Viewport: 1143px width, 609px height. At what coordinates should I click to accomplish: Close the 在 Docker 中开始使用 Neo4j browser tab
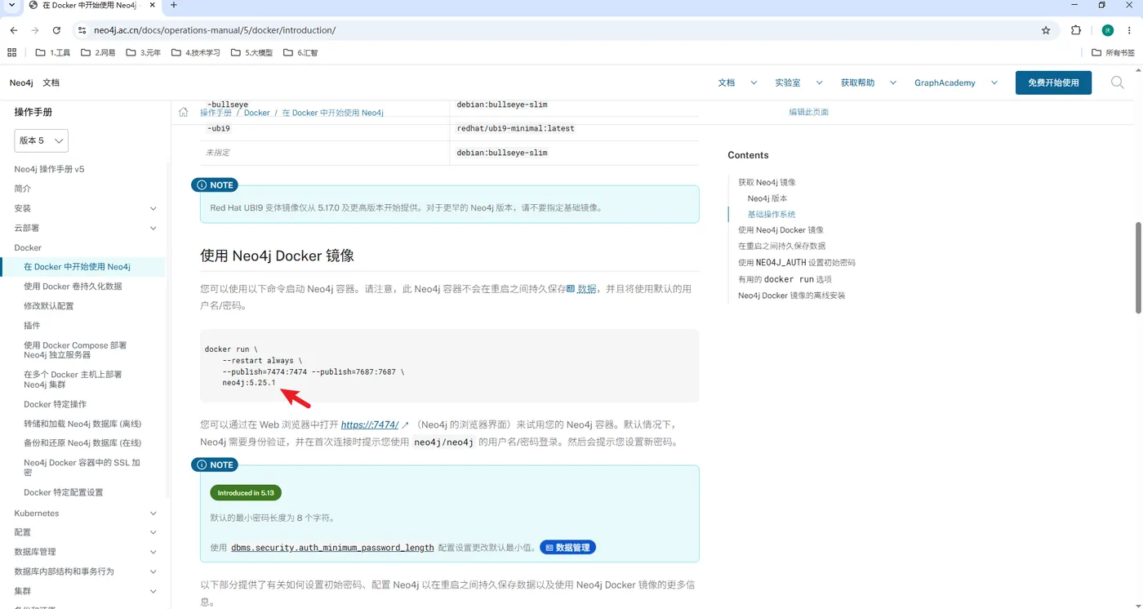tap(153, 5)
